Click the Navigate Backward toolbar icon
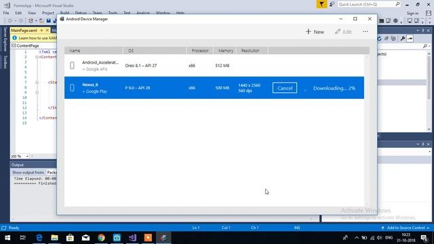 tap(10, 21)
